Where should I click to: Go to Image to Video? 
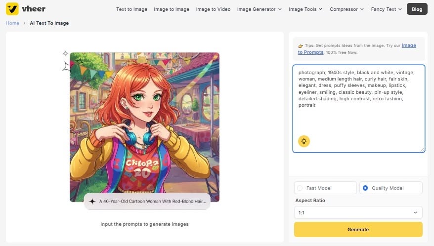click(213, 9)
